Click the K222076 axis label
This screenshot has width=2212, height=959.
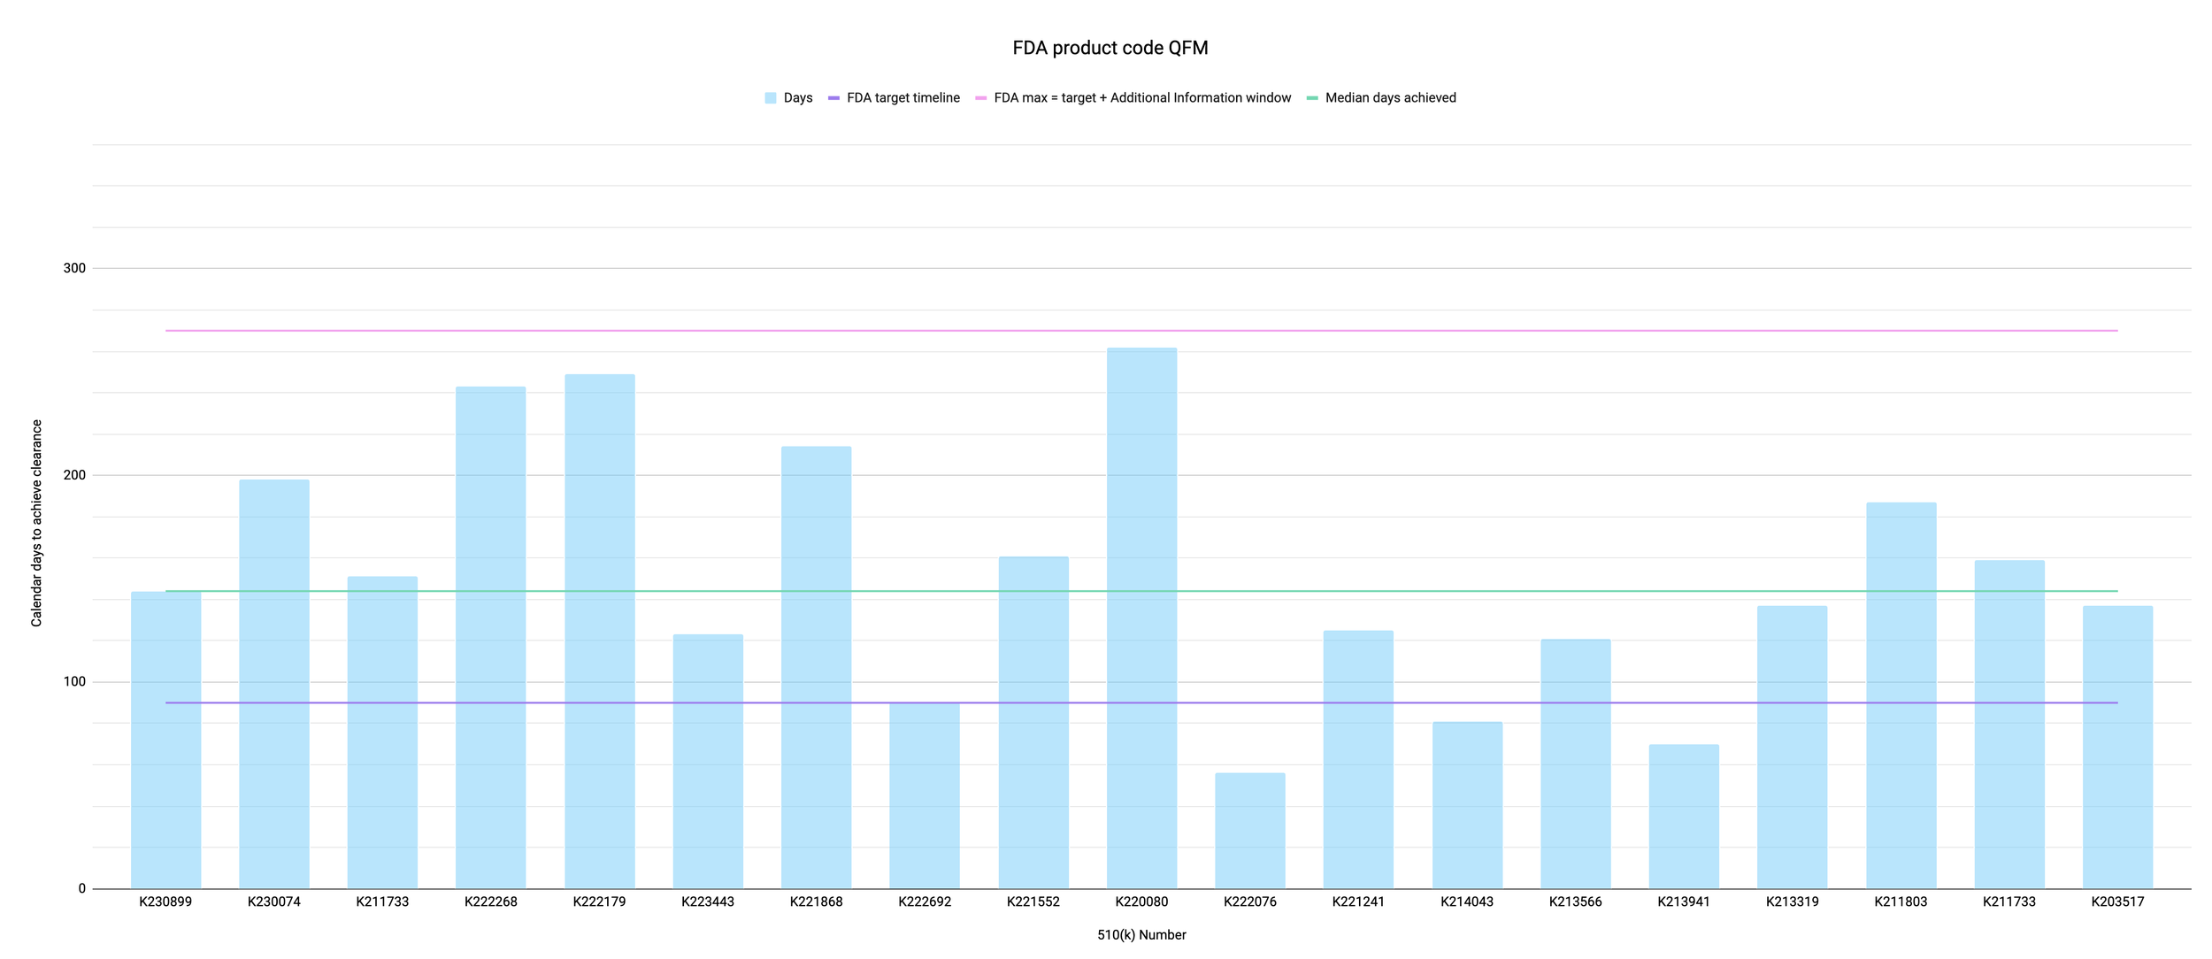[x=1250, y=902]
